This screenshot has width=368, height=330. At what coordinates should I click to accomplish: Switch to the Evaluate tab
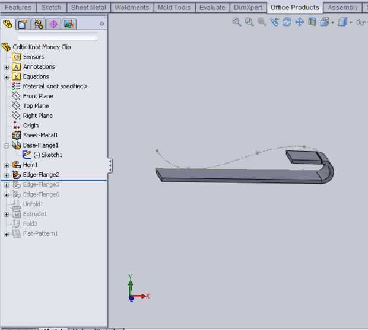click(x=212, y=8)
